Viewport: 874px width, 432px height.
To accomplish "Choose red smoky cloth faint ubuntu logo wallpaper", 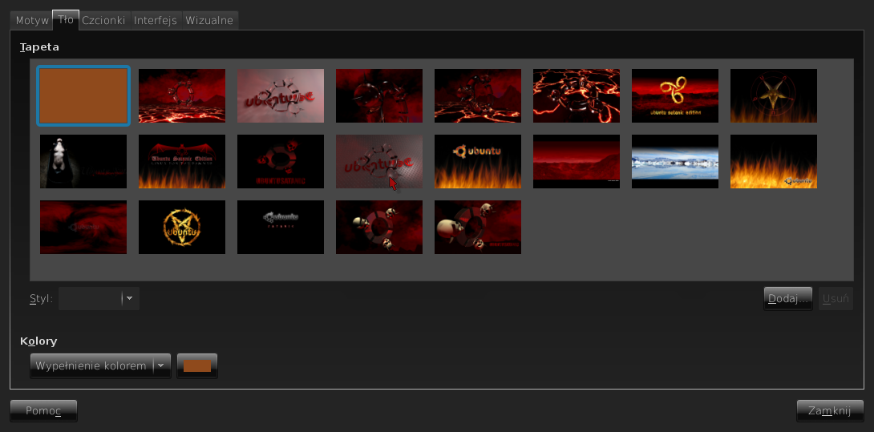I will (83, 227).
